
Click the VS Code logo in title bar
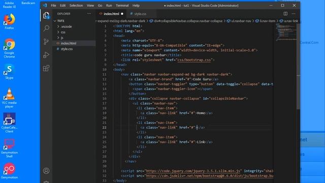(45, 6)
